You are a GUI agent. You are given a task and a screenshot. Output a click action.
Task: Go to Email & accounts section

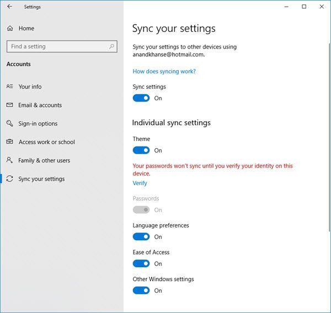tap(40, 105)
